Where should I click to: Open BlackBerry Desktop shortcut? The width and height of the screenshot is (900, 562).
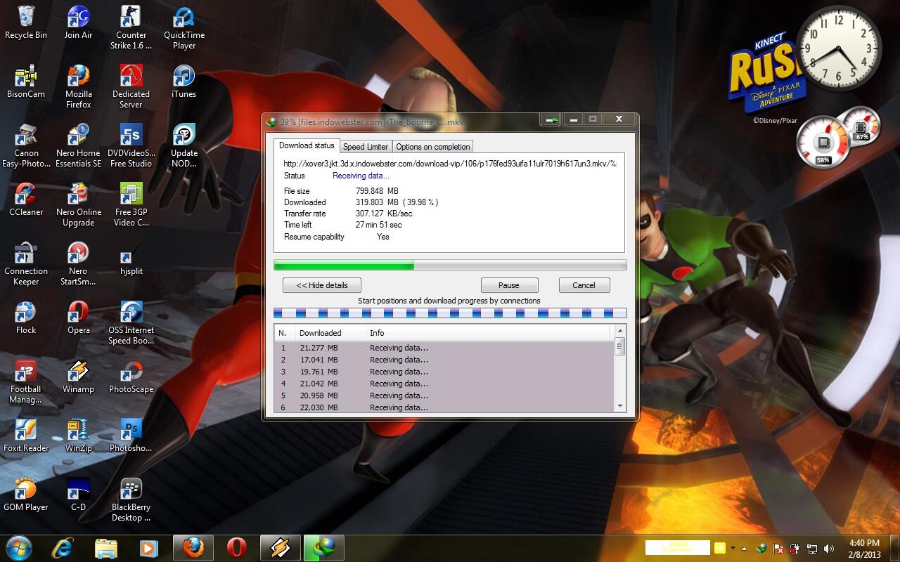(131, 499)
